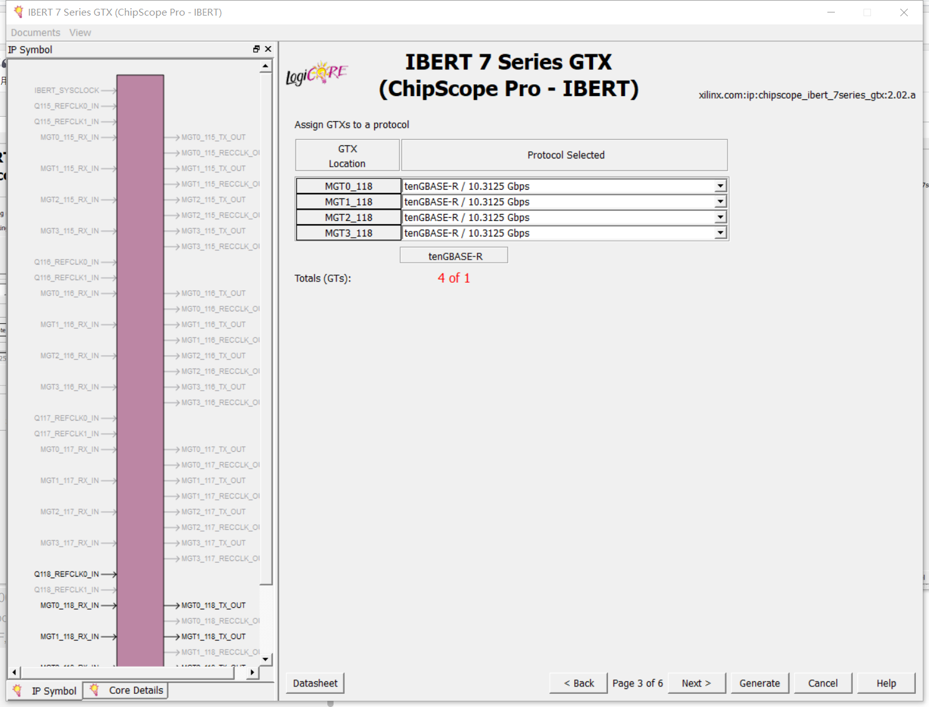Open the View menu
The width and height of the screenshot is (929, 707).
(80, 32)
